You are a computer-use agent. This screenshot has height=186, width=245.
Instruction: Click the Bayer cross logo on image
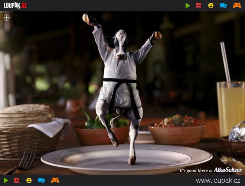click(x=7, y=17)
